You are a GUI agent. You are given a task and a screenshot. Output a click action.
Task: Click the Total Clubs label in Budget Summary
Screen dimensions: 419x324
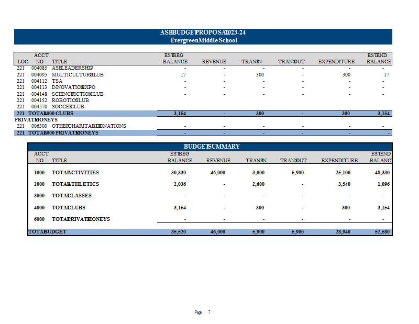69,208
